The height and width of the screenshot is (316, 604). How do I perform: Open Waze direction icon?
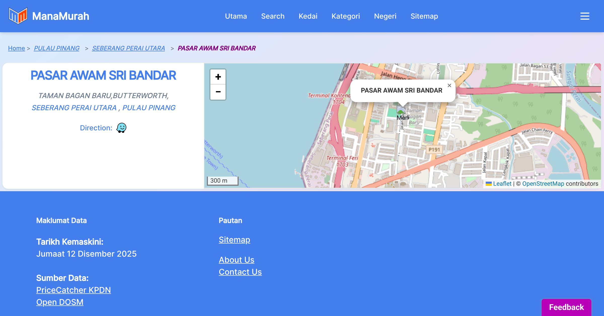(x=121, y=128)
